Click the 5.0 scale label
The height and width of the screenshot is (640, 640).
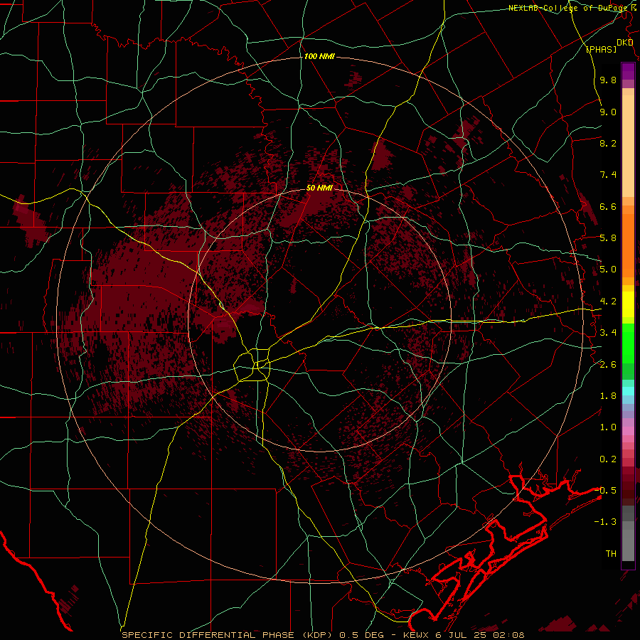point(608,270)
